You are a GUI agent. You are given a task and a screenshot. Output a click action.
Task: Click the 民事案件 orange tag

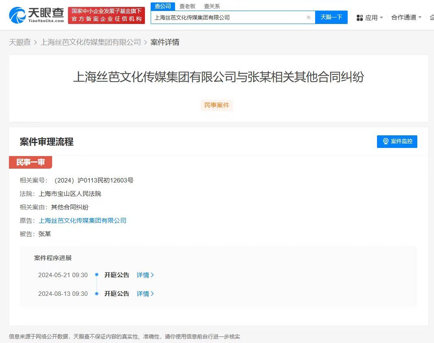[x=217, y=105]
